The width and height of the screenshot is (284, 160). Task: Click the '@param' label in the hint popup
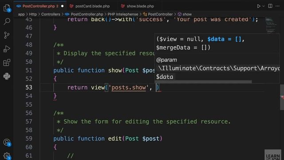point(166,60)
